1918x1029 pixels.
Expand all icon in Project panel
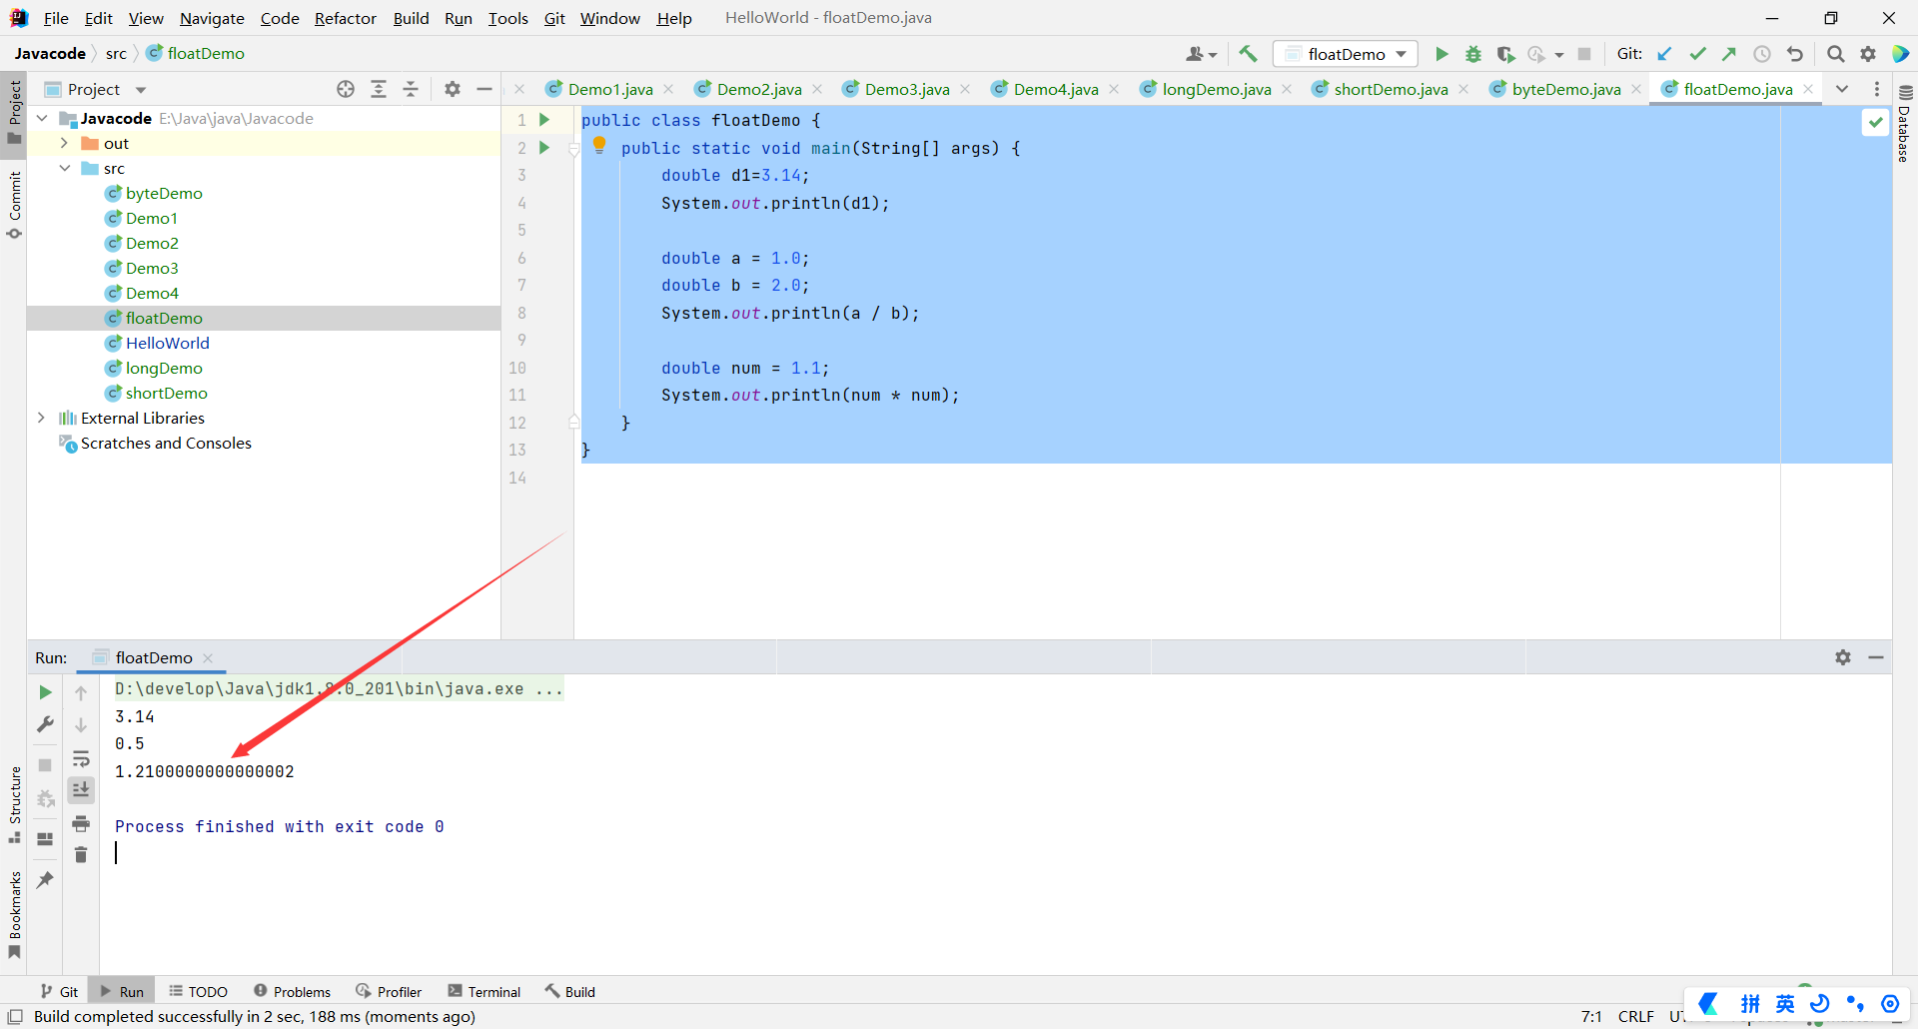(x=379, y=89)
